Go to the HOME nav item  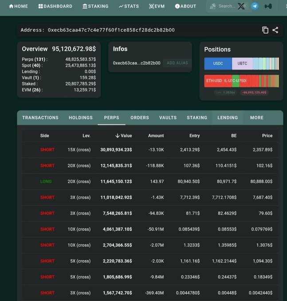(x=19, y=6)
